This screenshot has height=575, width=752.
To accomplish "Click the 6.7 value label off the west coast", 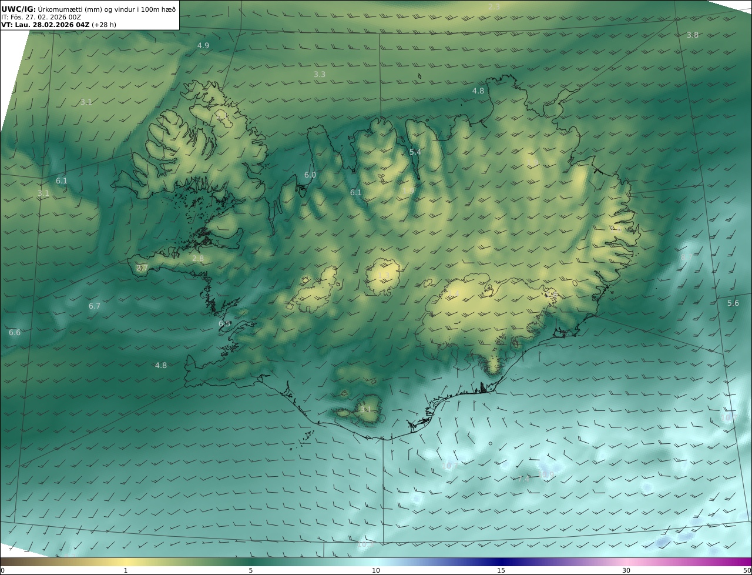I will click(x=95, y=306).
